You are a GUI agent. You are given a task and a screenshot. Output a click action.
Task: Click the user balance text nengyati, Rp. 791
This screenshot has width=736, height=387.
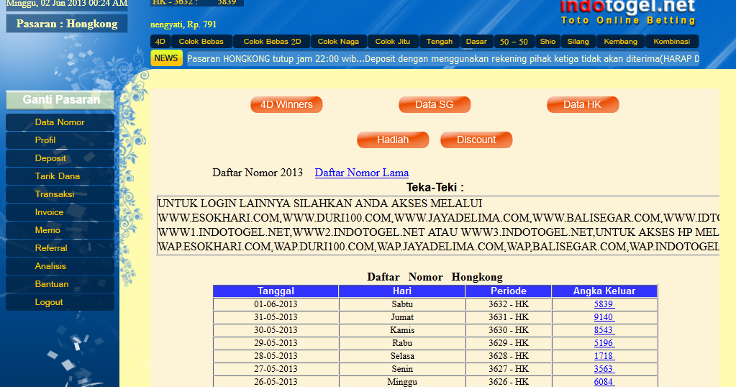[183, 24]
